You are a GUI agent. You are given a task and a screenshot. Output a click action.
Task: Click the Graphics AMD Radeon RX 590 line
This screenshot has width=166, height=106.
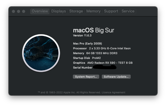point(103,63)
